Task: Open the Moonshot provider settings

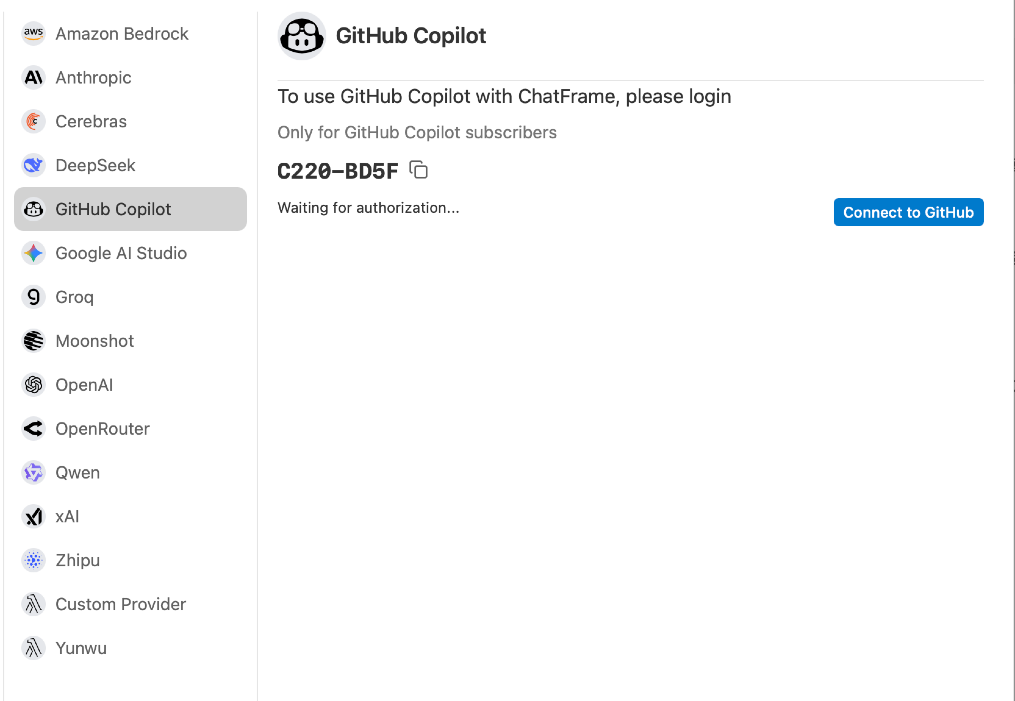Action: [x=95, y=341]
